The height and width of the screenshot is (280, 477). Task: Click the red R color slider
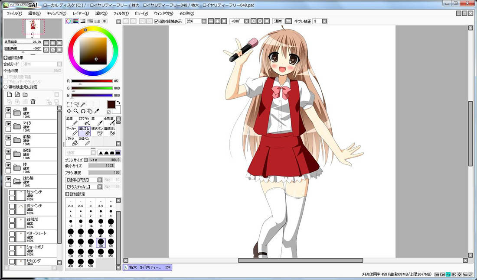coord(92,81)
